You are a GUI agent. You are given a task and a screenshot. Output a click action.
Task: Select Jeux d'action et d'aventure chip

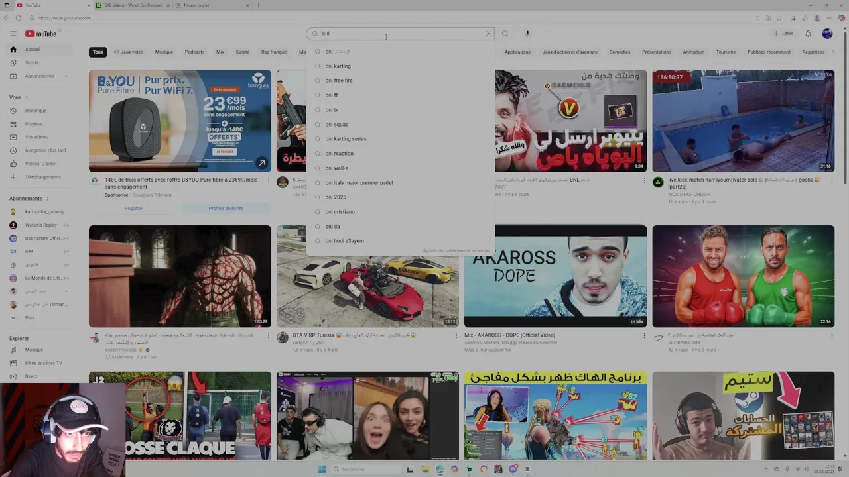point(570,52)
